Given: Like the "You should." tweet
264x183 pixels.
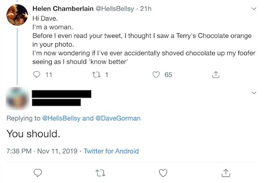Looking at the screenshot, I should point(163,173).
